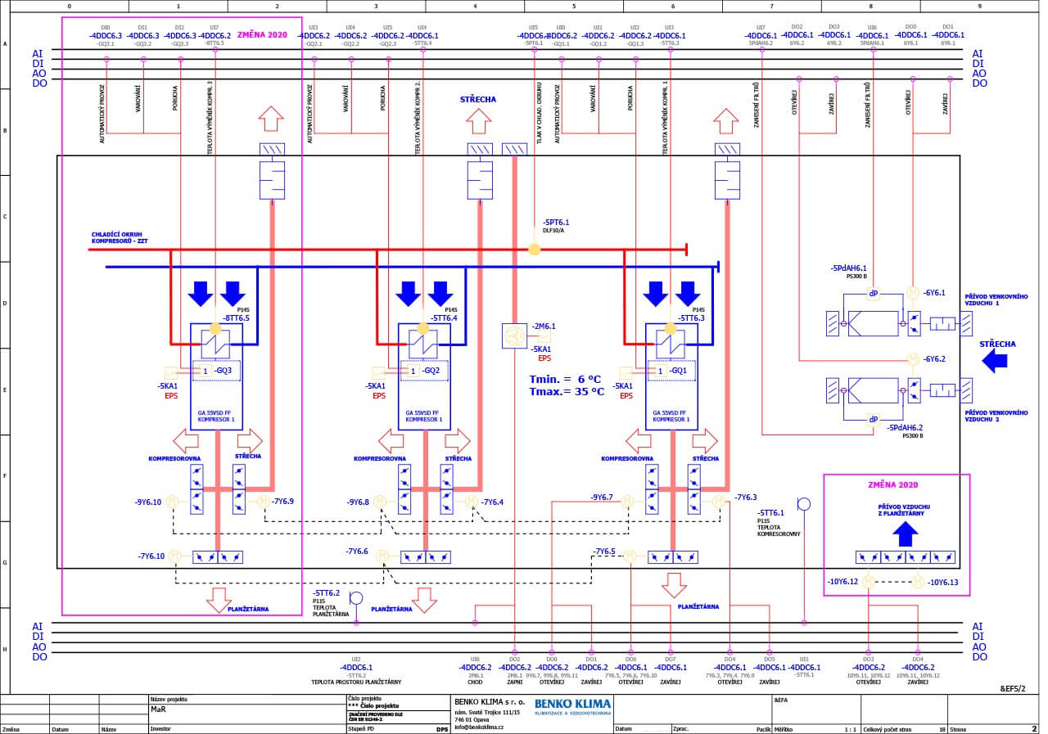Select the -5KA1 EPS relay beside fan
This screenshot has height=734, width=1048.
(544, 338)
